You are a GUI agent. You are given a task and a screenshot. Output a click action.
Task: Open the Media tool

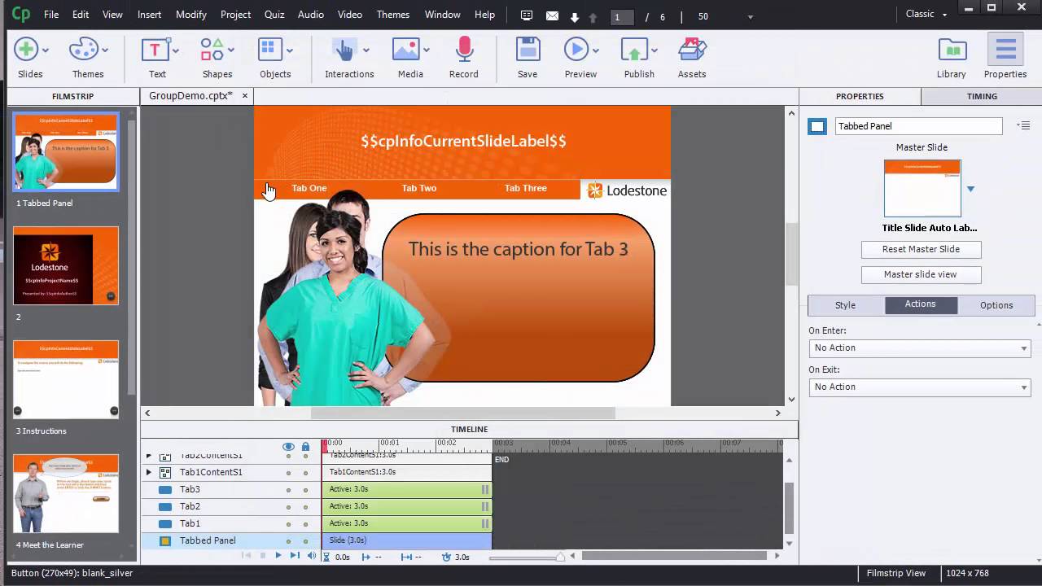(405, 50)
